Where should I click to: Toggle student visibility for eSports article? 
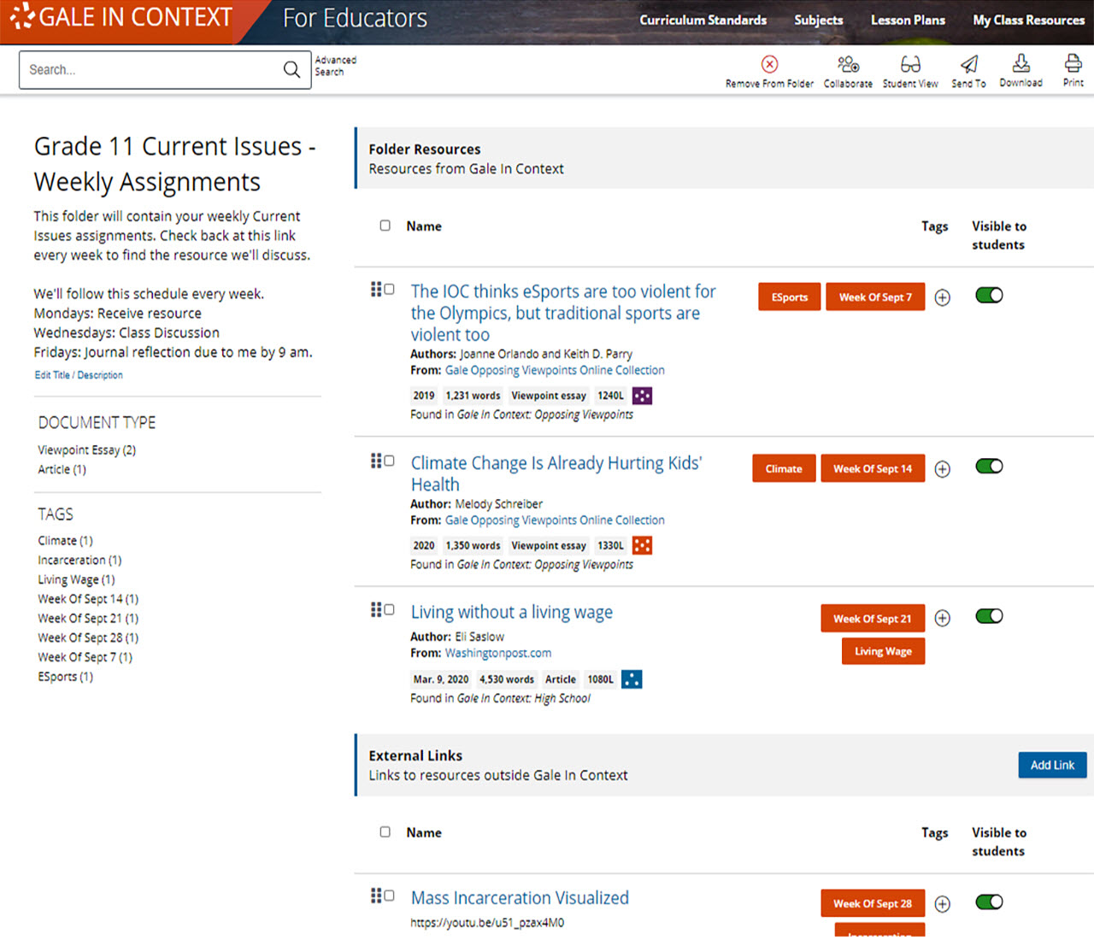click(x=989, y=295)
